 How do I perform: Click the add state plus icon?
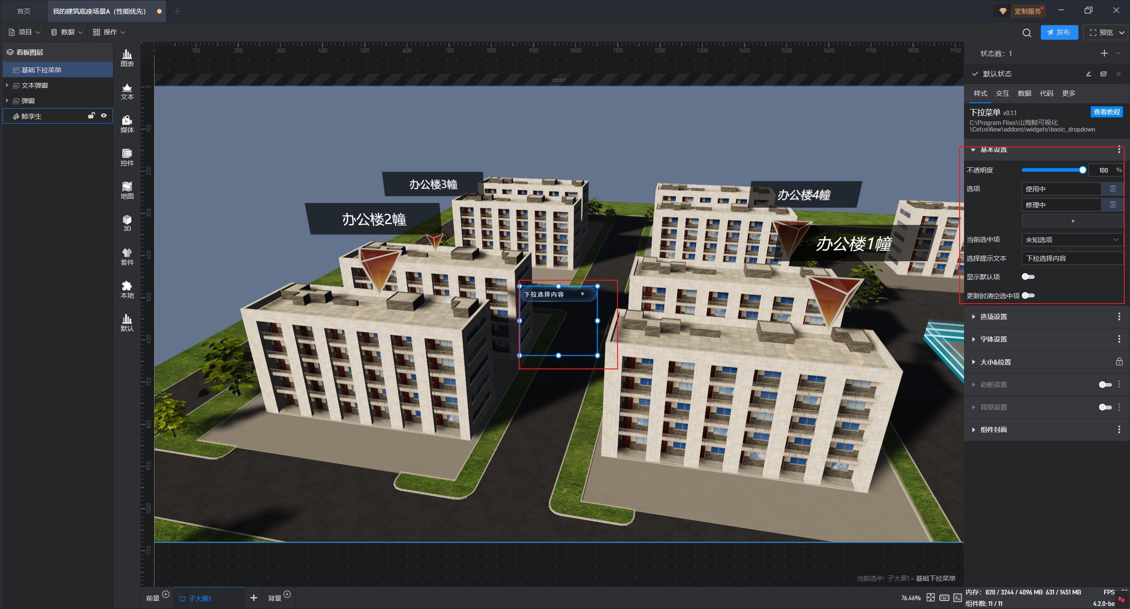click(x=1104, y=53)
